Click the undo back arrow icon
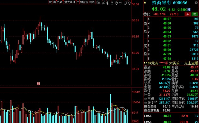 121,3
